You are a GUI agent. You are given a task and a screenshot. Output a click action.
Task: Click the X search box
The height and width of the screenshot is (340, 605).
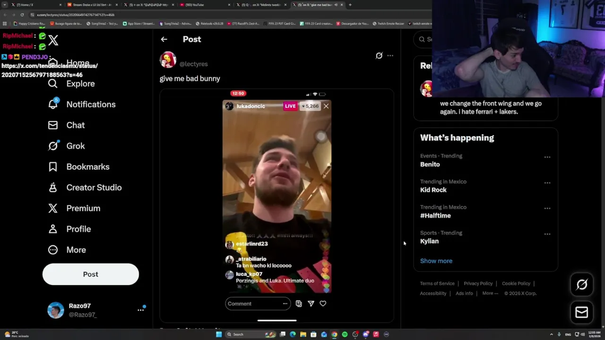click(423, 39)
